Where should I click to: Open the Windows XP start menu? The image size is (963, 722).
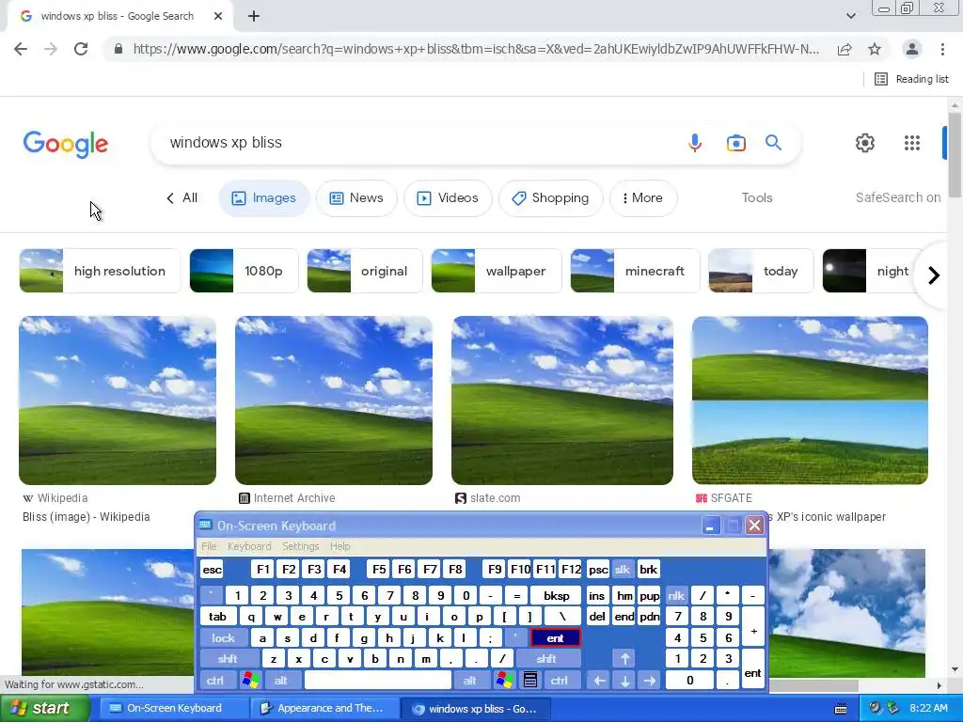pyautogui.click(x=45, y=709)
